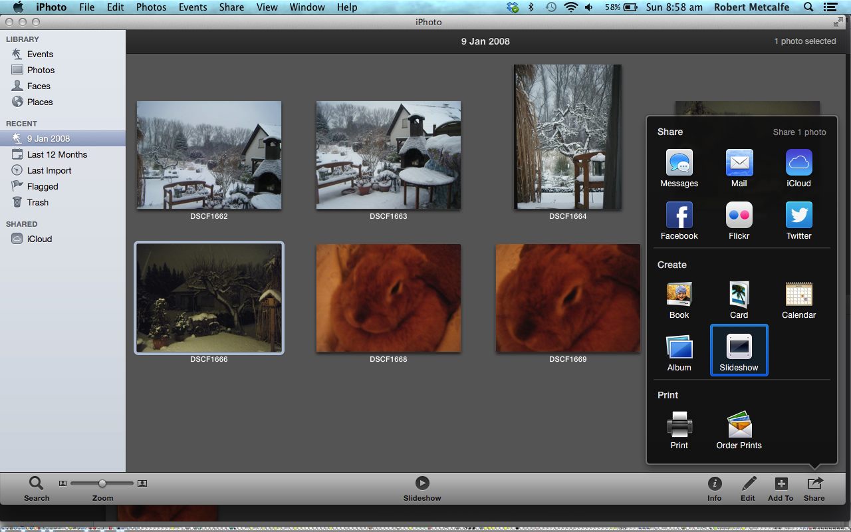Open the volume control in menu bar
851x532 pixels.
[589, 7]
